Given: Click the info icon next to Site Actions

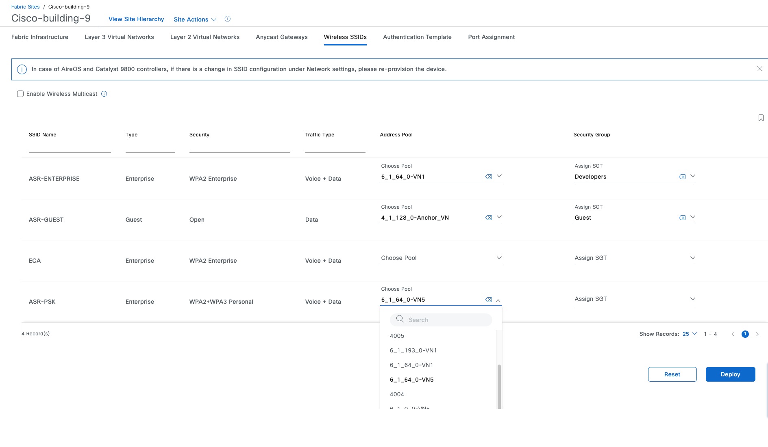Looking at the screenshot, I should click(228, 19).
